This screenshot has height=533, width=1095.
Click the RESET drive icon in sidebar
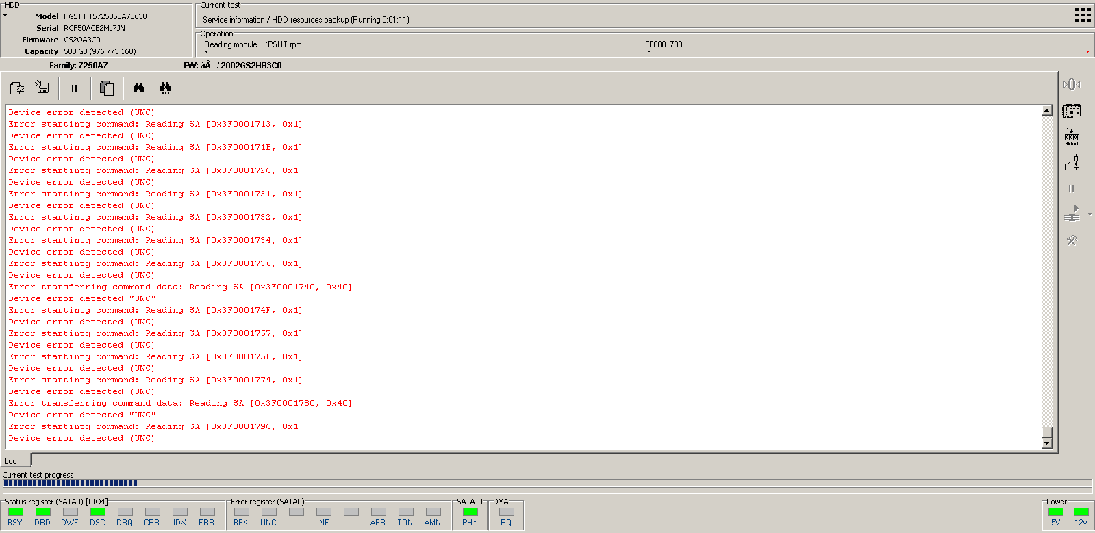1072,137
